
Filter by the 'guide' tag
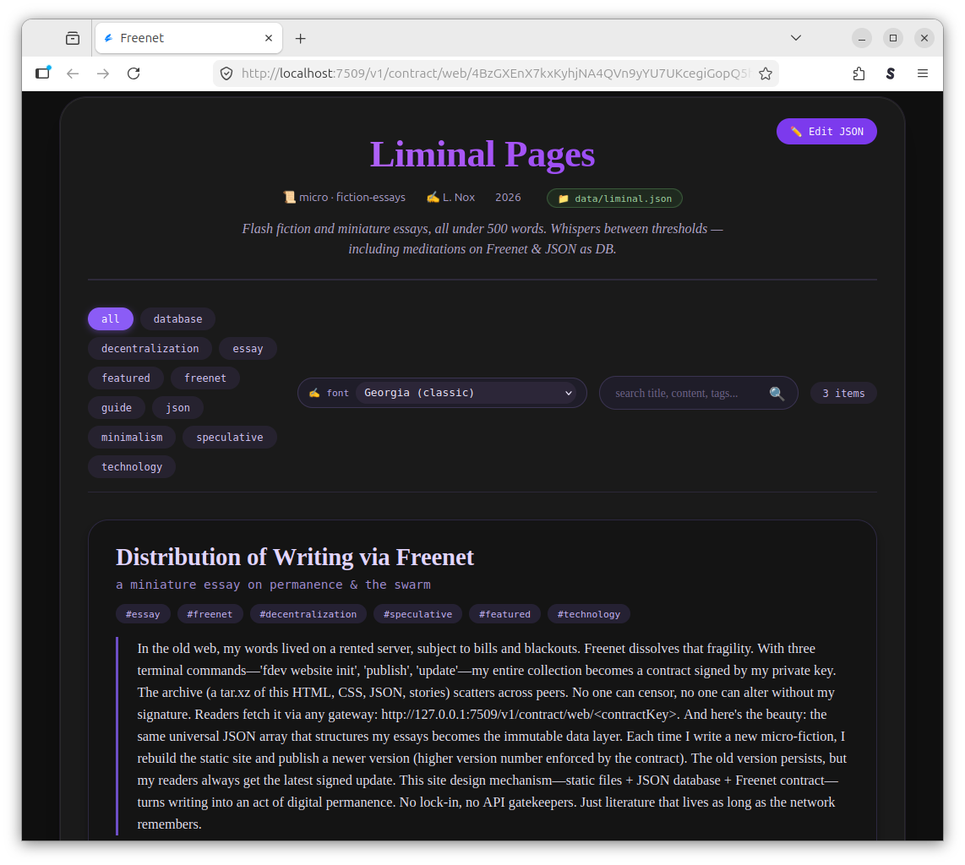pos(117,407)
